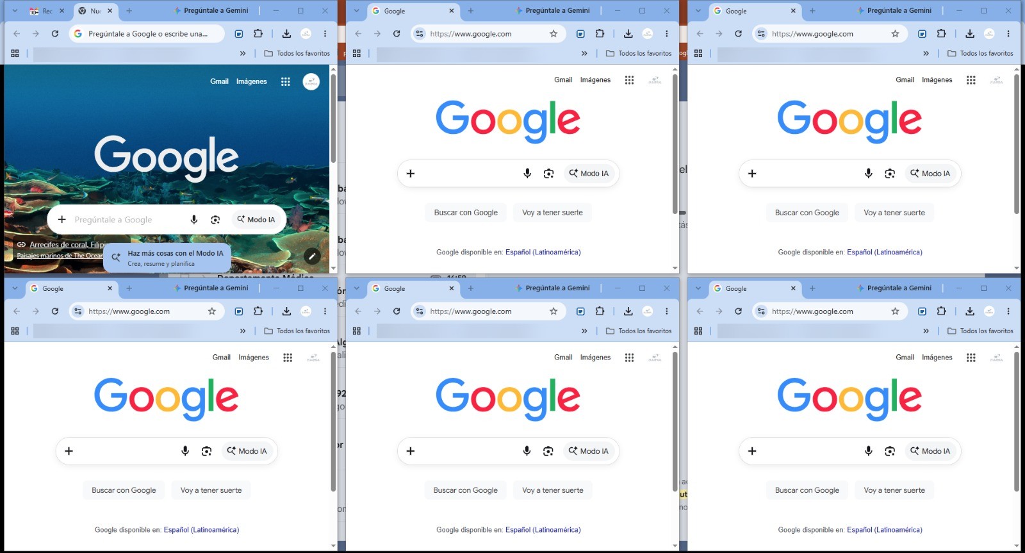The height and width of the screenshot is (553, 1025).
Task: Click the plus icon in bottom-right window search box
Action: (752, 451)
